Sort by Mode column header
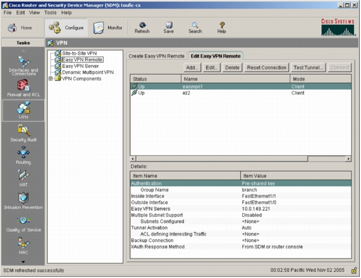Image resolution: width=361 pixels, height=278 pixels. tap(321, 79)
